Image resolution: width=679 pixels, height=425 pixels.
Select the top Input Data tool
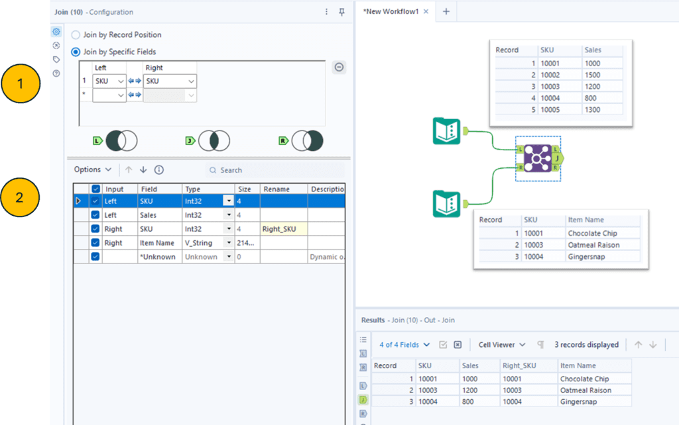[446, 130]
